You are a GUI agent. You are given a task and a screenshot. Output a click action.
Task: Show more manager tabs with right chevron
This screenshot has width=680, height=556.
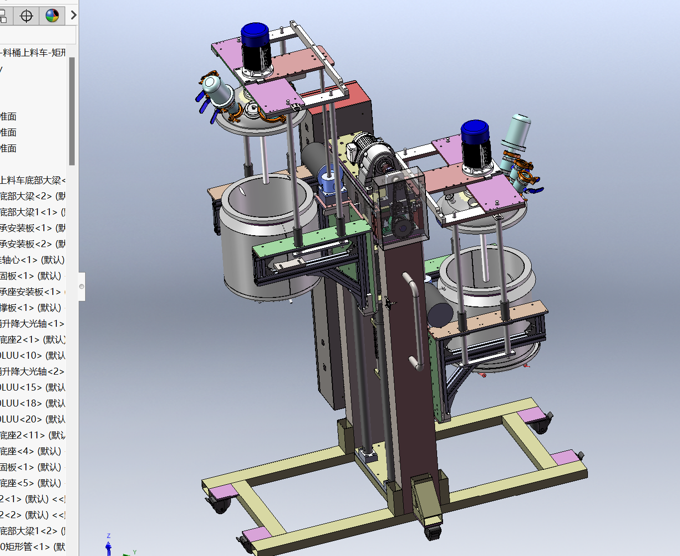point(73,15)
